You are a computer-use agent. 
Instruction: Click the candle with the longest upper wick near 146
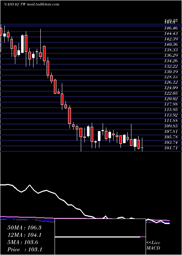point(40,54)
